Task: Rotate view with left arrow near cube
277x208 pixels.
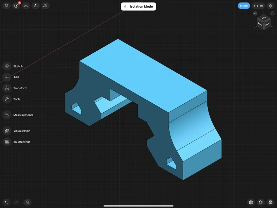Action: pos(255,14)
